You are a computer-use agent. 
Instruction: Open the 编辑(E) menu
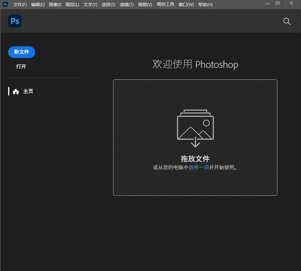click(38, 4)
